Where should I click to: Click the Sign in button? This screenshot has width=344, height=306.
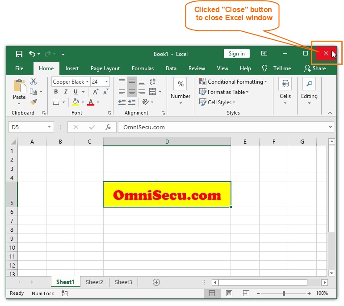coord(236,54)
